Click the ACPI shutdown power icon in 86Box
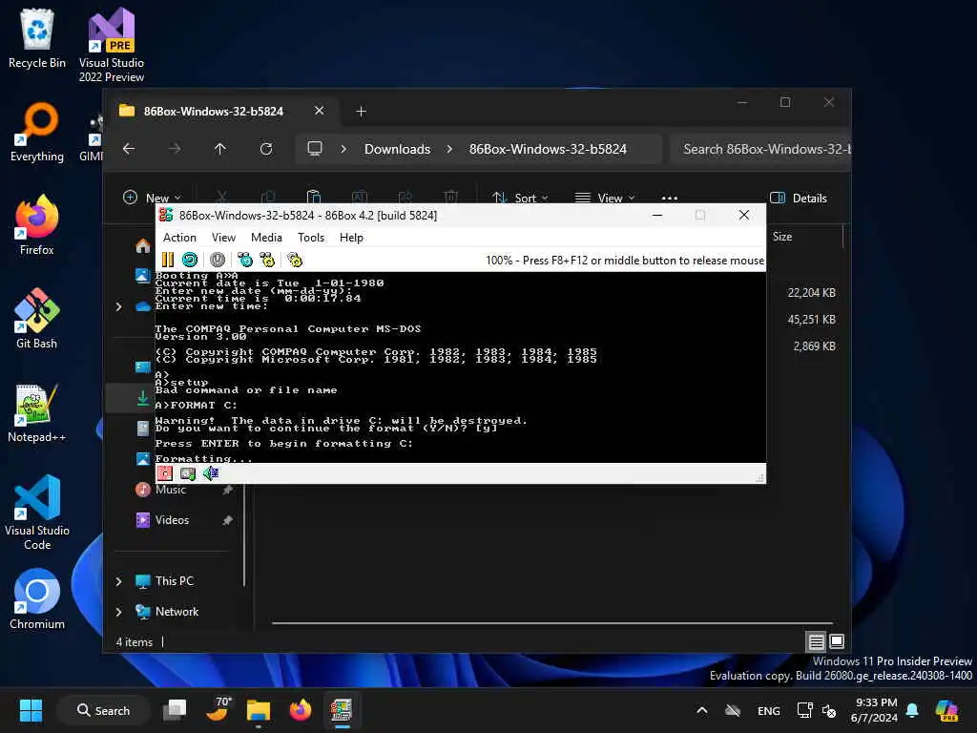Viewport: 977px width, 733px height. [x=218, y=260]
